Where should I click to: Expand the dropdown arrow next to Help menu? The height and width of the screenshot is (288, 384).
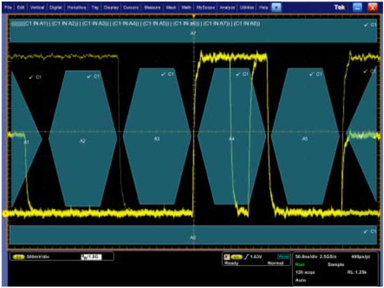(x=275, y=8)
